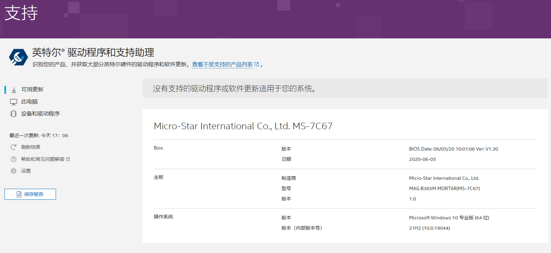Screen dimensions: 551x253
Task: Click the 2020-06-05 date value
Action: pos(422,159)
